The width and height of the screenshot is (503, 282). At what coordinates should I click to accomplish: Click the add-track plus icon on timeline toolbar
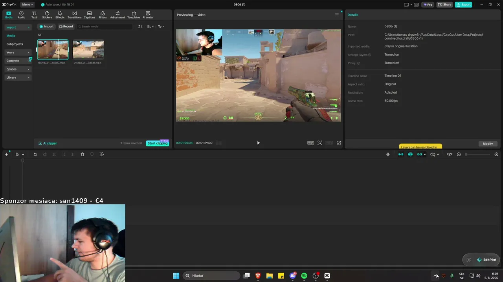[6, 154]
